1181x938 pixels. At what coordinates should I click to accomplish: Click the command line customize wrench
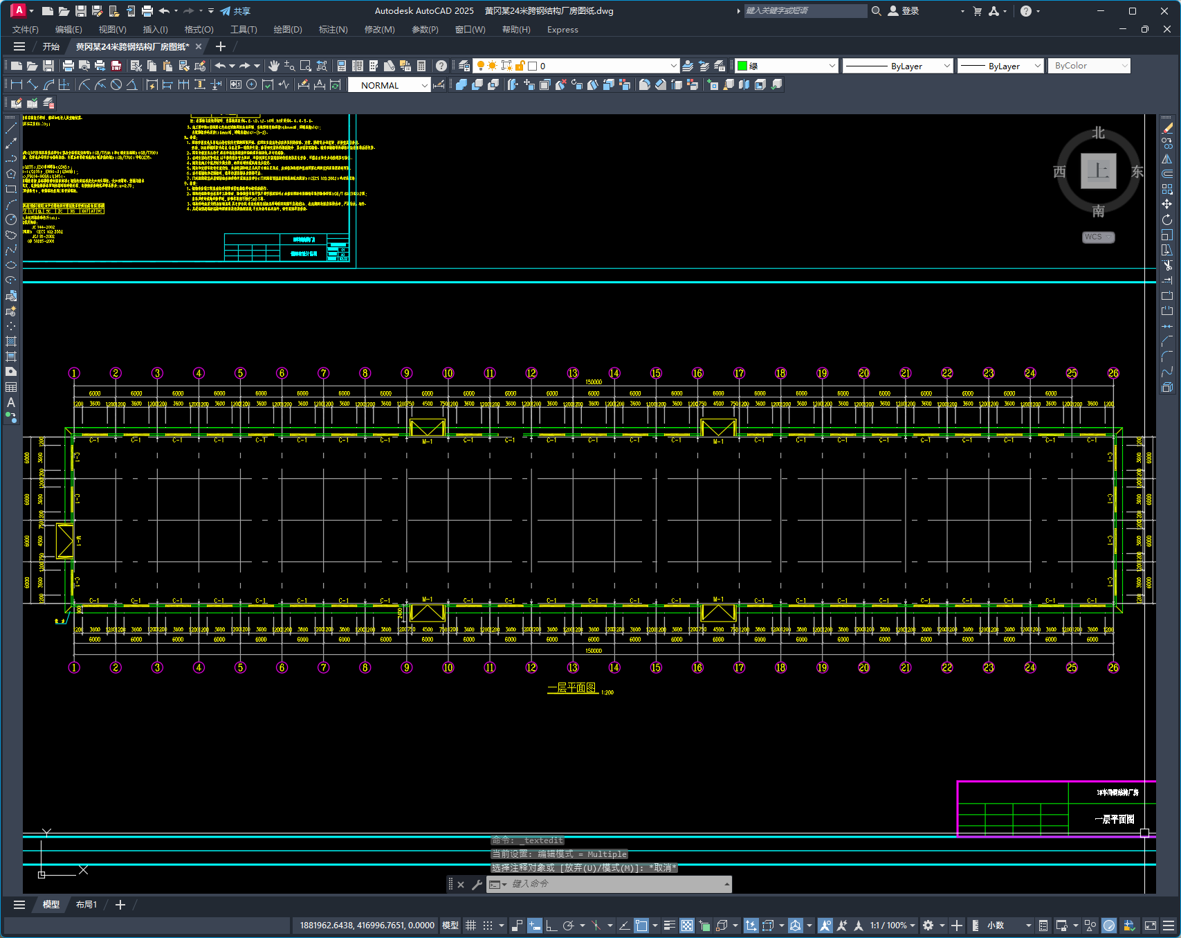(477, 884)
